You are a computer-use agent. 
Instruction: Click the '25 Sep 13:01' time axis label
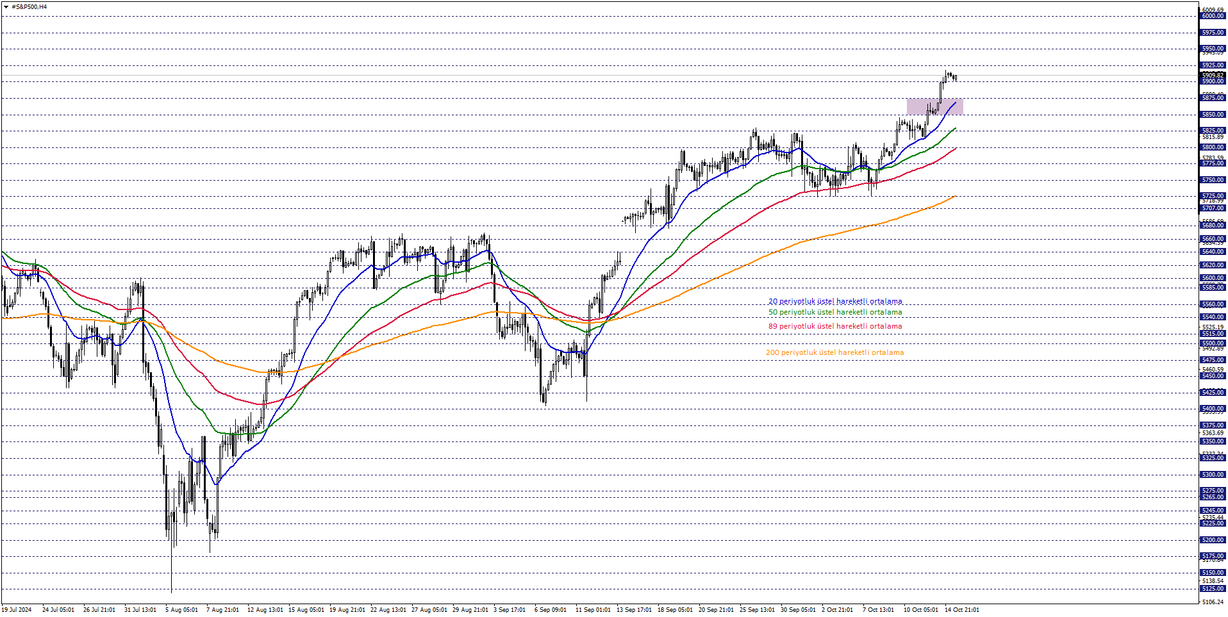point(757,610)
